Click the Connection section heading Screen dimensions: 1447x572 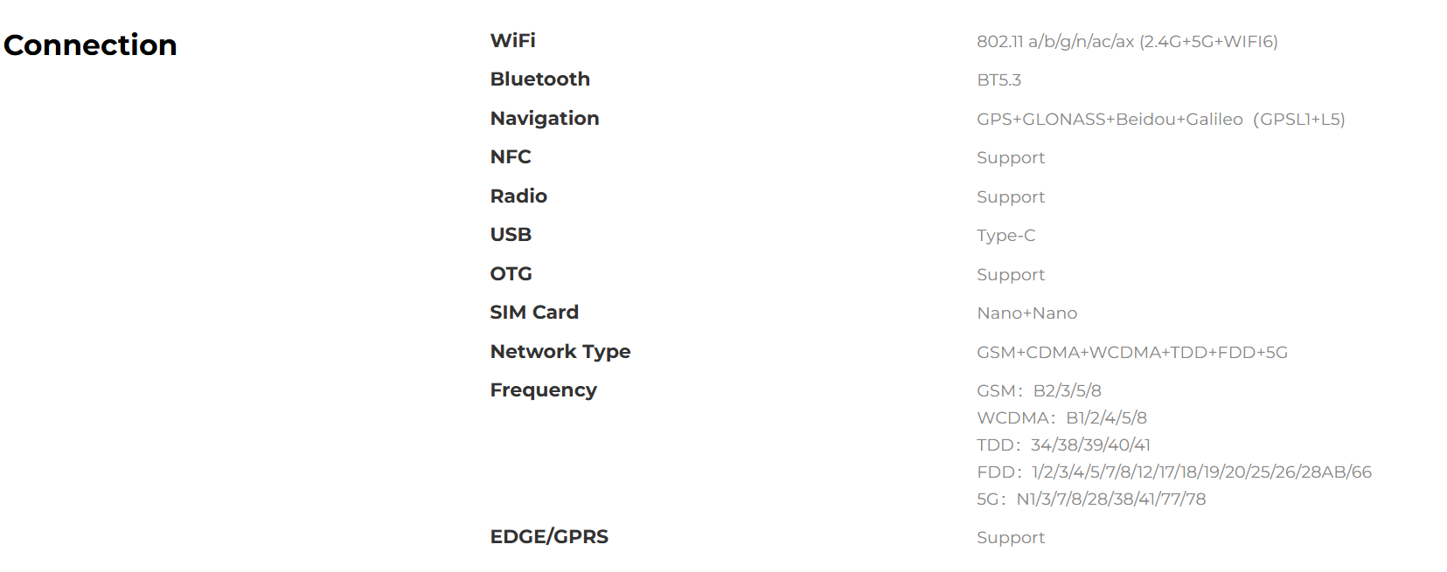tap(90, 45)
